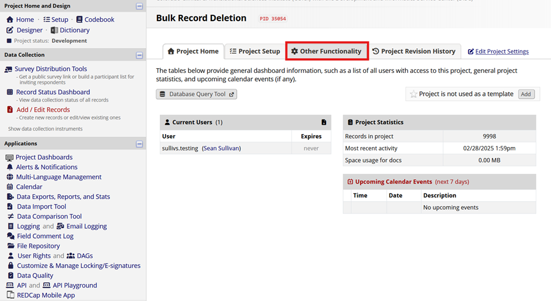Show data collection instruments
The image size is (551, 301).
tap(45, 129)
